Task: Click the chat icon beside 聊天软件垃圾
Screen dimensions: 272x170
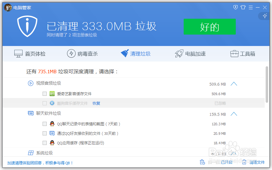Action: [x=31, y=114]
